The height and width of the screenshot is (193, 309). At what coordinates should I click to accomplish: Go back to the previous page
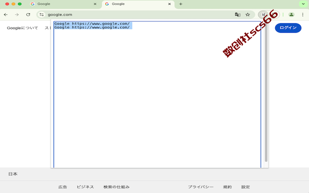coord(6,14)
